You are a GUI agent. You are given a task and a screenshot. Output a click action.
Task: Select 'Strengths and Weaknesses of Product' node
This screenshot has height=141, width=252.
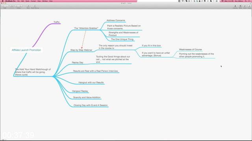(x=123, y=34)
